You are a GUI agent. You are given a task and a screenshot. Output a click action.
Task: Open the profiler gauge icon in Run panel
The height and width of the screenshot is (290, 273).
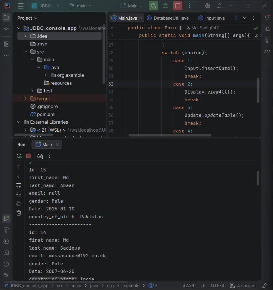click(x=40, y=156)
